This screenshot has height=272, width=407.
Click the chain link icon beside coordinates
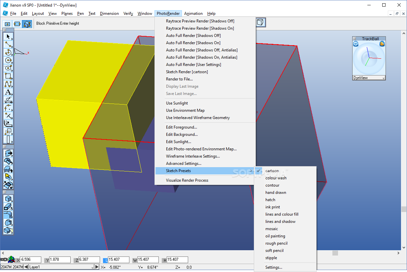3,259
